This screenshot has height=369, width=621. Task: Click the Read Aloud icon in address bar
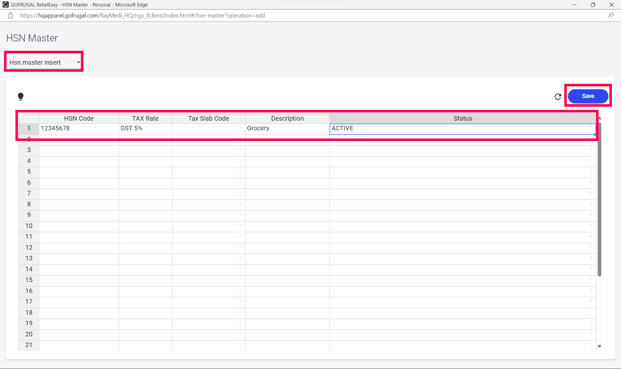tap(611, 16)
